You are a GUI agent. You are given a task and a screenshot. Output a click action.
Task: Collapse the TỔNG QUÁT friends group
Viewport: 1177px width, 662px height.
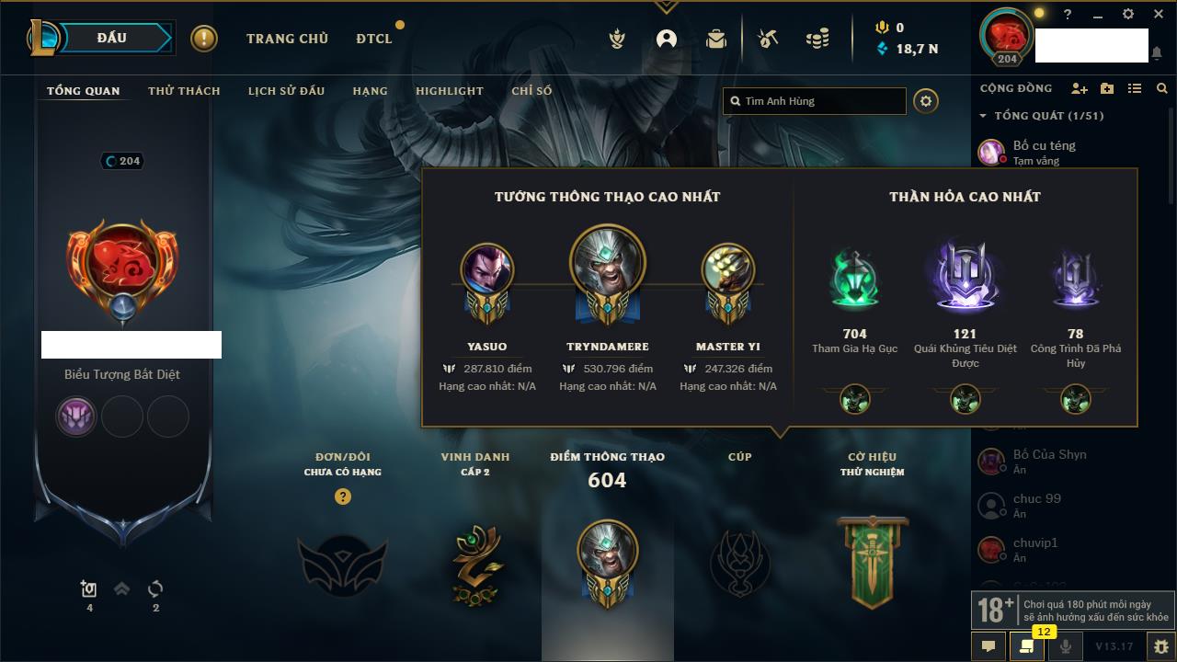(1042, 116)
